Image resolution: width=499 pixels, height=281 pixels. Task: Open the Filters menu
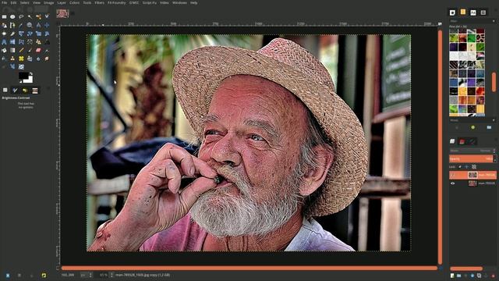(99, 2)
